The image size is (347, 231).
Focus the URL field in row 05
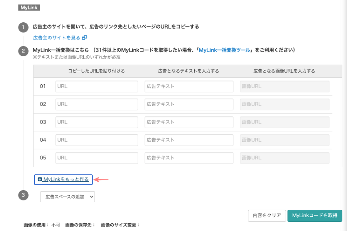pos(97,158)
